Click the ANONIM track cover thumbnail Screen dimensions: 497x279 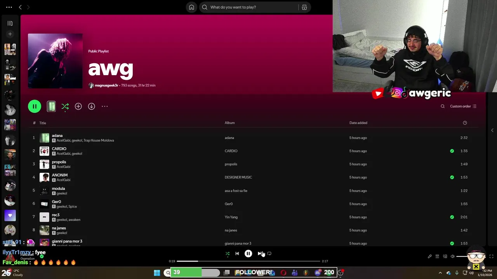pos(45,177)
